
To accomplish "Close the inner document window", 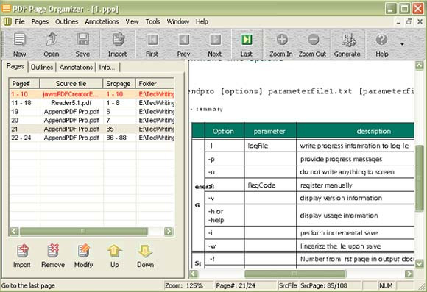I will point(420,21).
